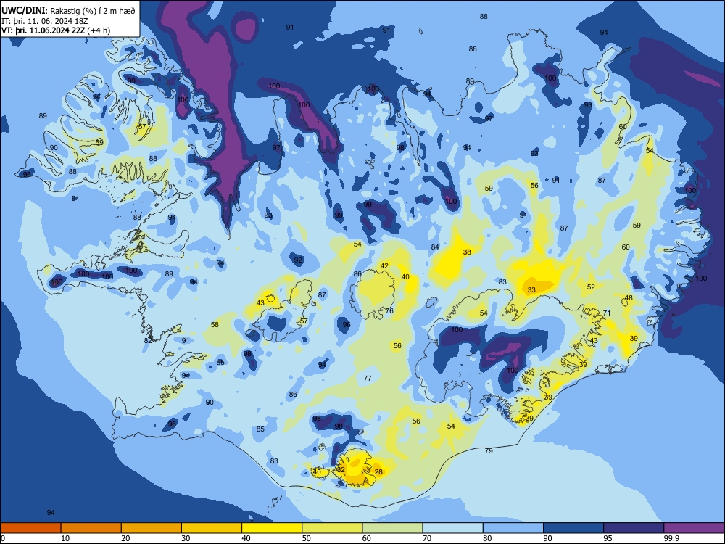Click the pale yellow 50–60 legend swatch
The height and width of the screenshot is (544, 725).
click(332, 528)
